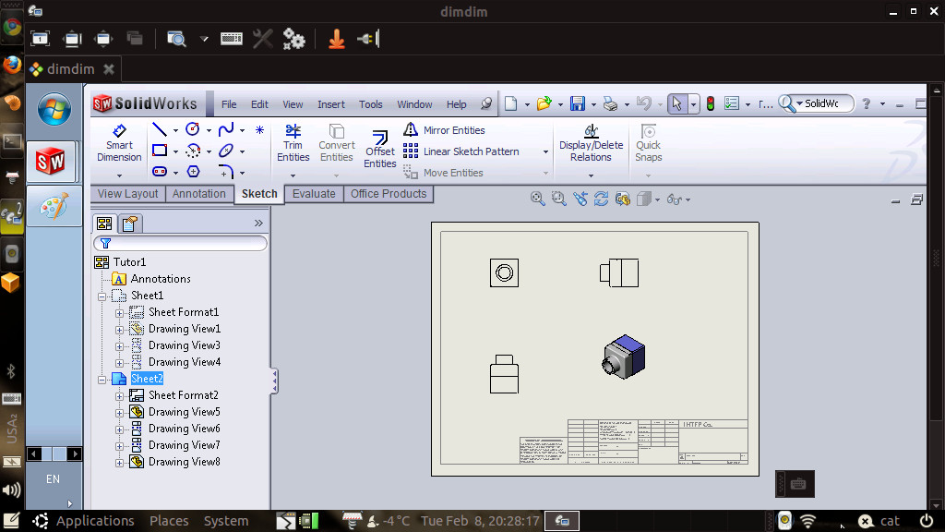The width and height of the screenshot is (945, 532).
Task: Click the Zoom to Fit icon above the drawing
Action: pos(537,198)
